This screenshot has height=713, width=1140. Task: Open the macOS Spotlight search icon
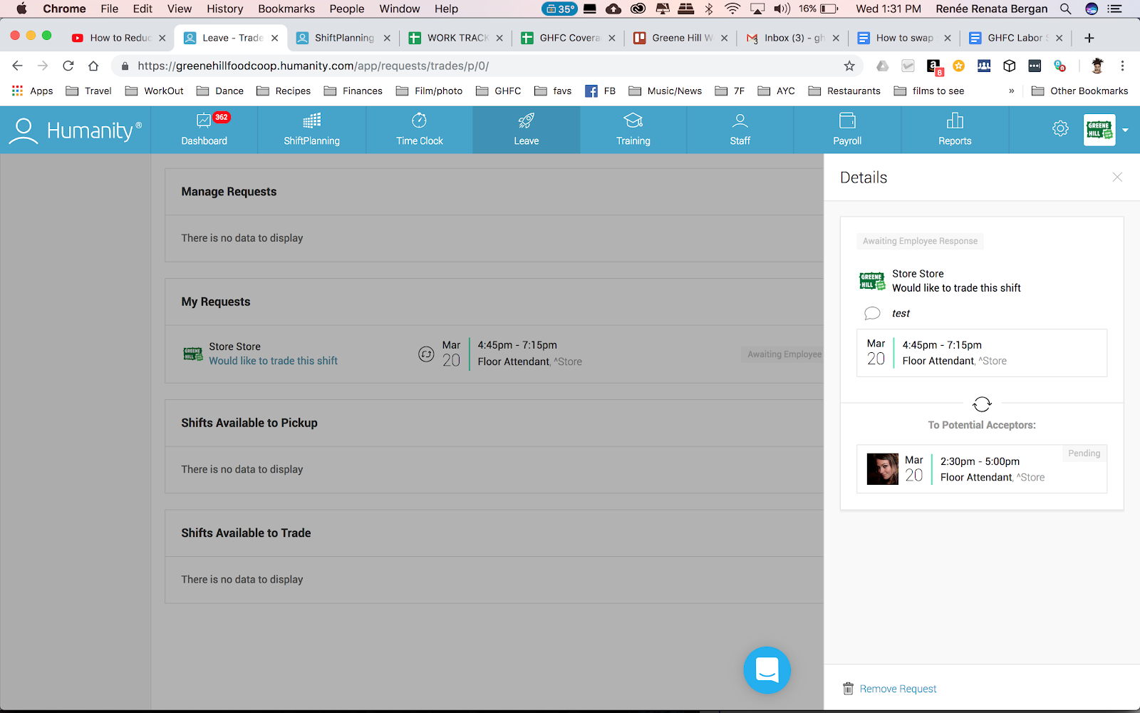click(x=1065, y=9)
